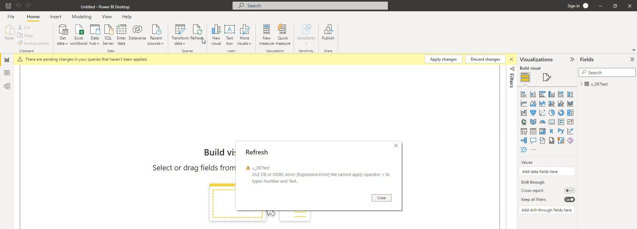Viewport: 637px width, 229px height.
Task: Close the Refresh error dialog
Action: (x=381, y=198)
